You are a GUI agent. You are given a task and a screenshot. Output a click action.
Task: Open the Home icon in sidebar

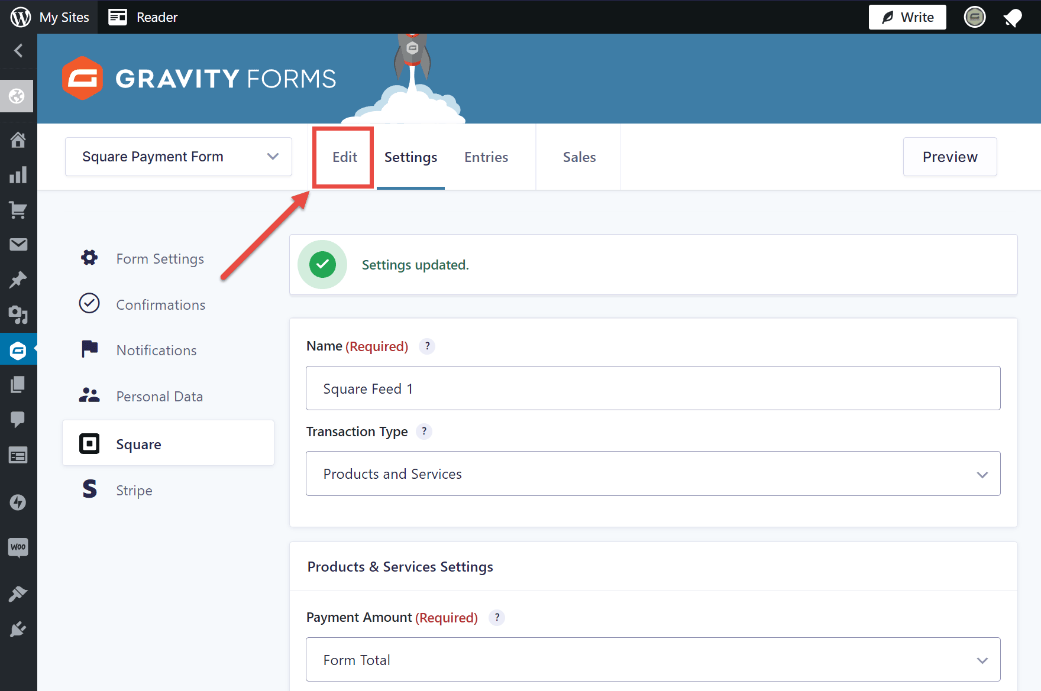(18, 140)
